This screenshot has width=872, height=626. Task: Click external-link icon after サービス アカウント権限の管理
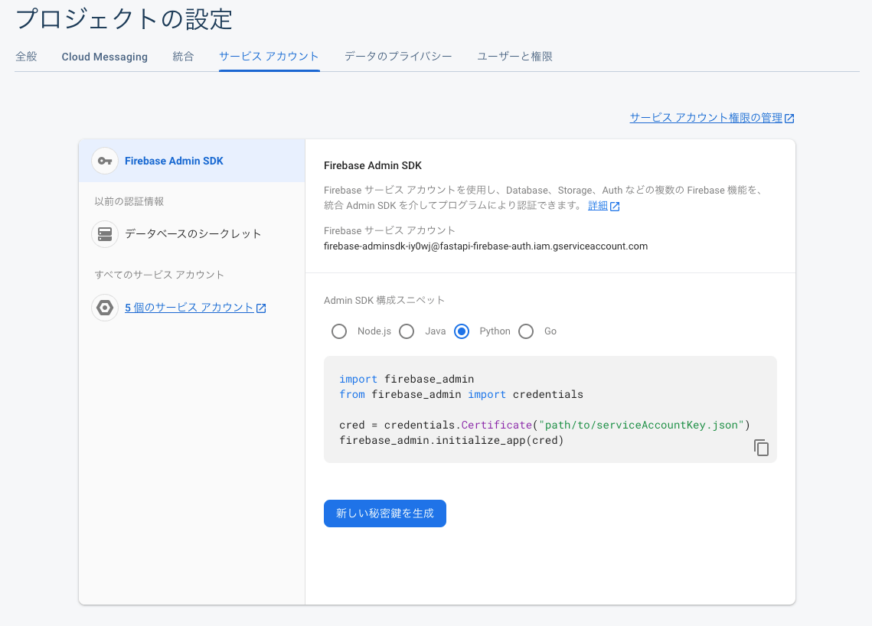789,118
